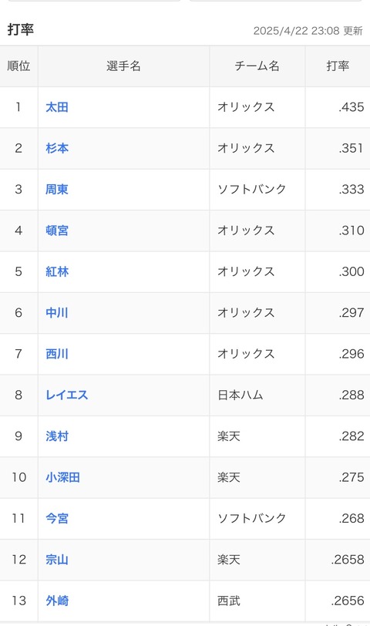Viewport: 370px width, 626px height.
Task: Open player link 頓宮
Action: [57, 231]
